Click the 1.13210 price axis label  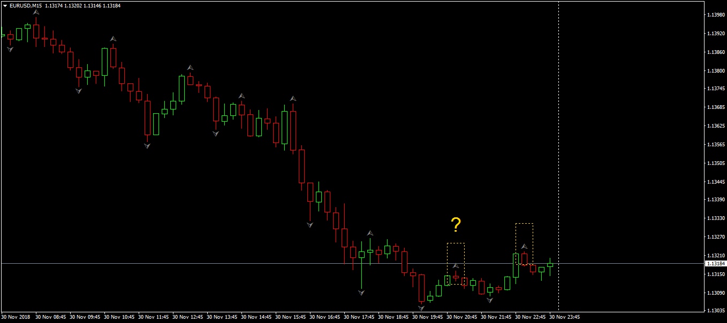tap(716, 256)
